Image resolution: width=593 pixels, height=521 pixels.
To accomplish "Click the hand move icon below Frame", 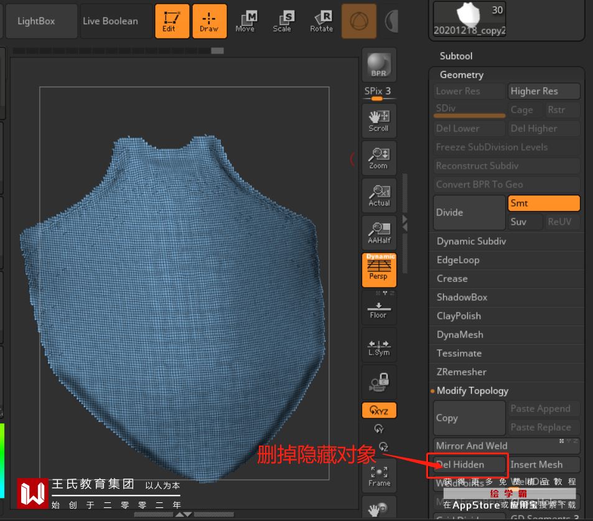I will pyautogui.click(x=379, y=508).
